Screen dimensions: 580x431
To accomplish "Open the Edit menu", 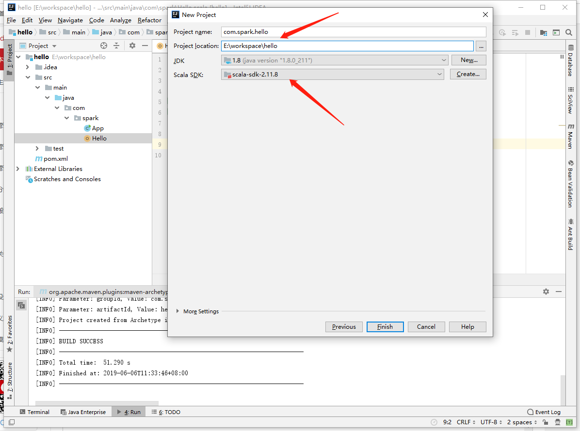I will (27, 20).
